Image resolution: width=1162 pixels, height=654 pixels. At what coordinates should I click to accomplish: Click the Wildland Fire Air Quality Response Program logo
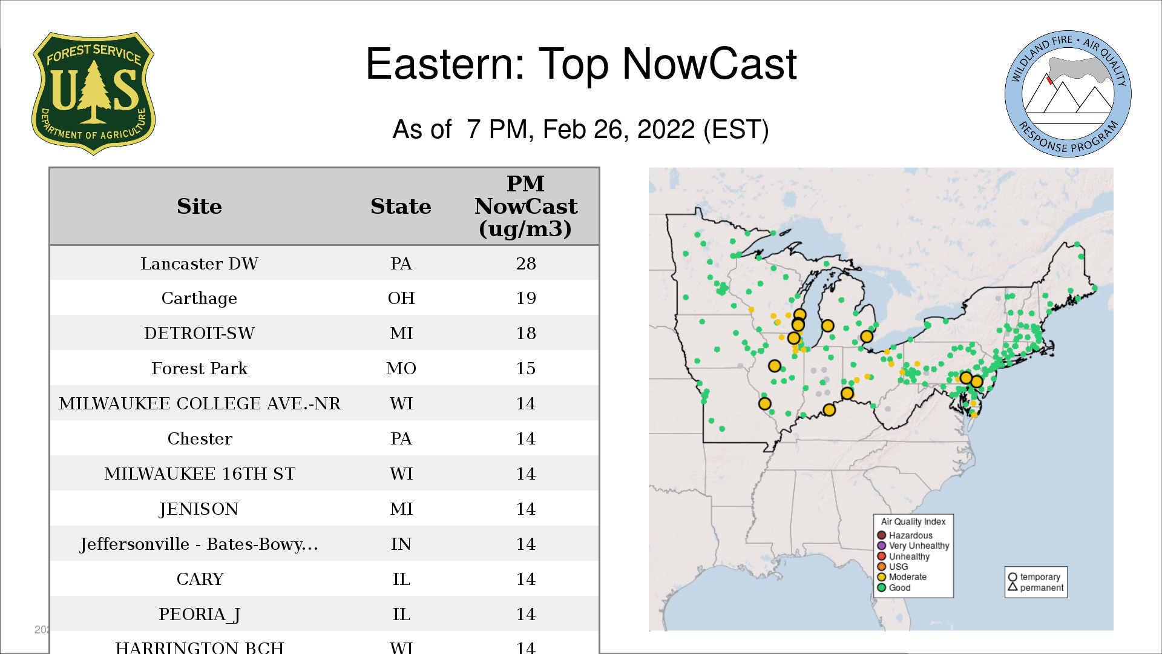coord(1068,94)
